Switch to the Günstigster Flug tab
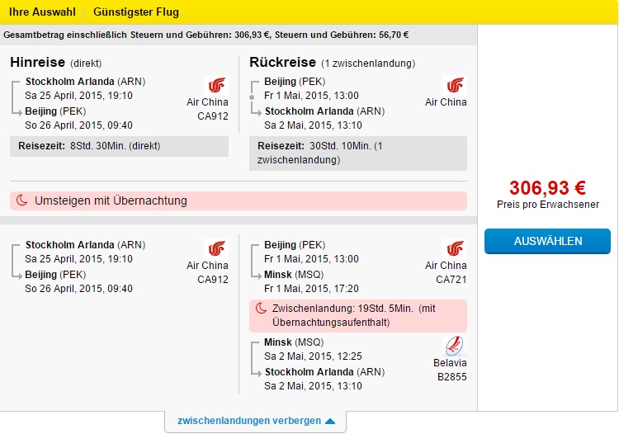 pos(136,12)
